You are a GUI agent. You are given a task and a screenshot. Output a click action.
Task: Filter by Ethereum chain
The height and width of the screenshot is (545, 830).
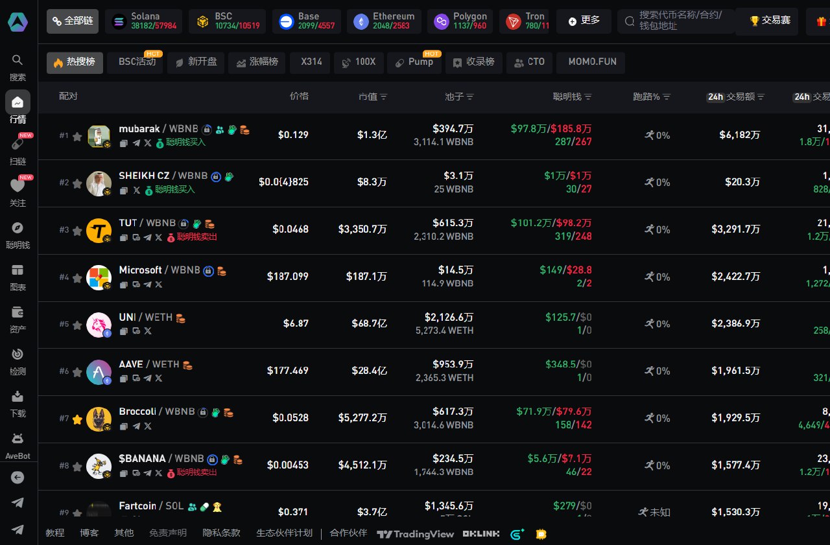[x=384, y=21]
